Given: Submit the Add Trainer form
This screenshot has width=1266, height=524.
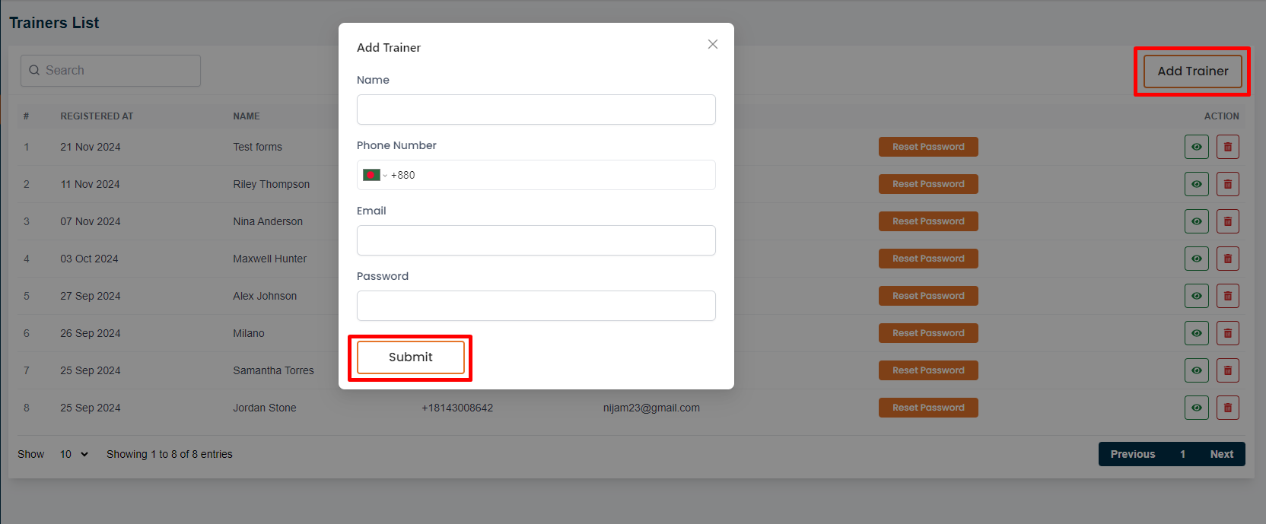Looking at the screenshot, I should [410, 357].
